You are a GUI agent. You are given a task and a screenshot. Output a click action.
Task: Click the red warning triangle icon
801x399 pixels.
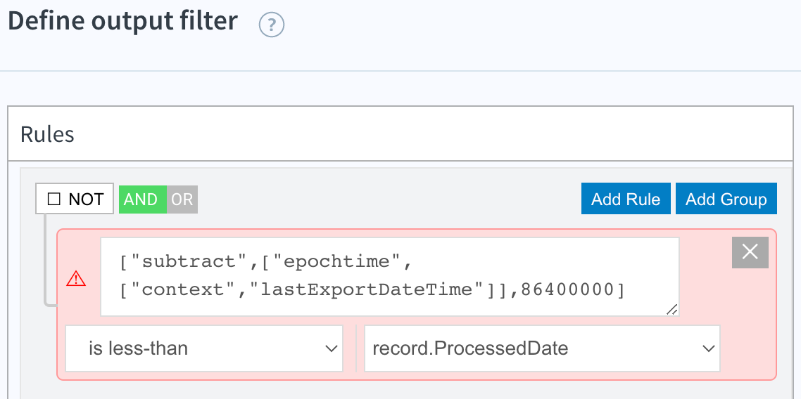tap(77, 278)
